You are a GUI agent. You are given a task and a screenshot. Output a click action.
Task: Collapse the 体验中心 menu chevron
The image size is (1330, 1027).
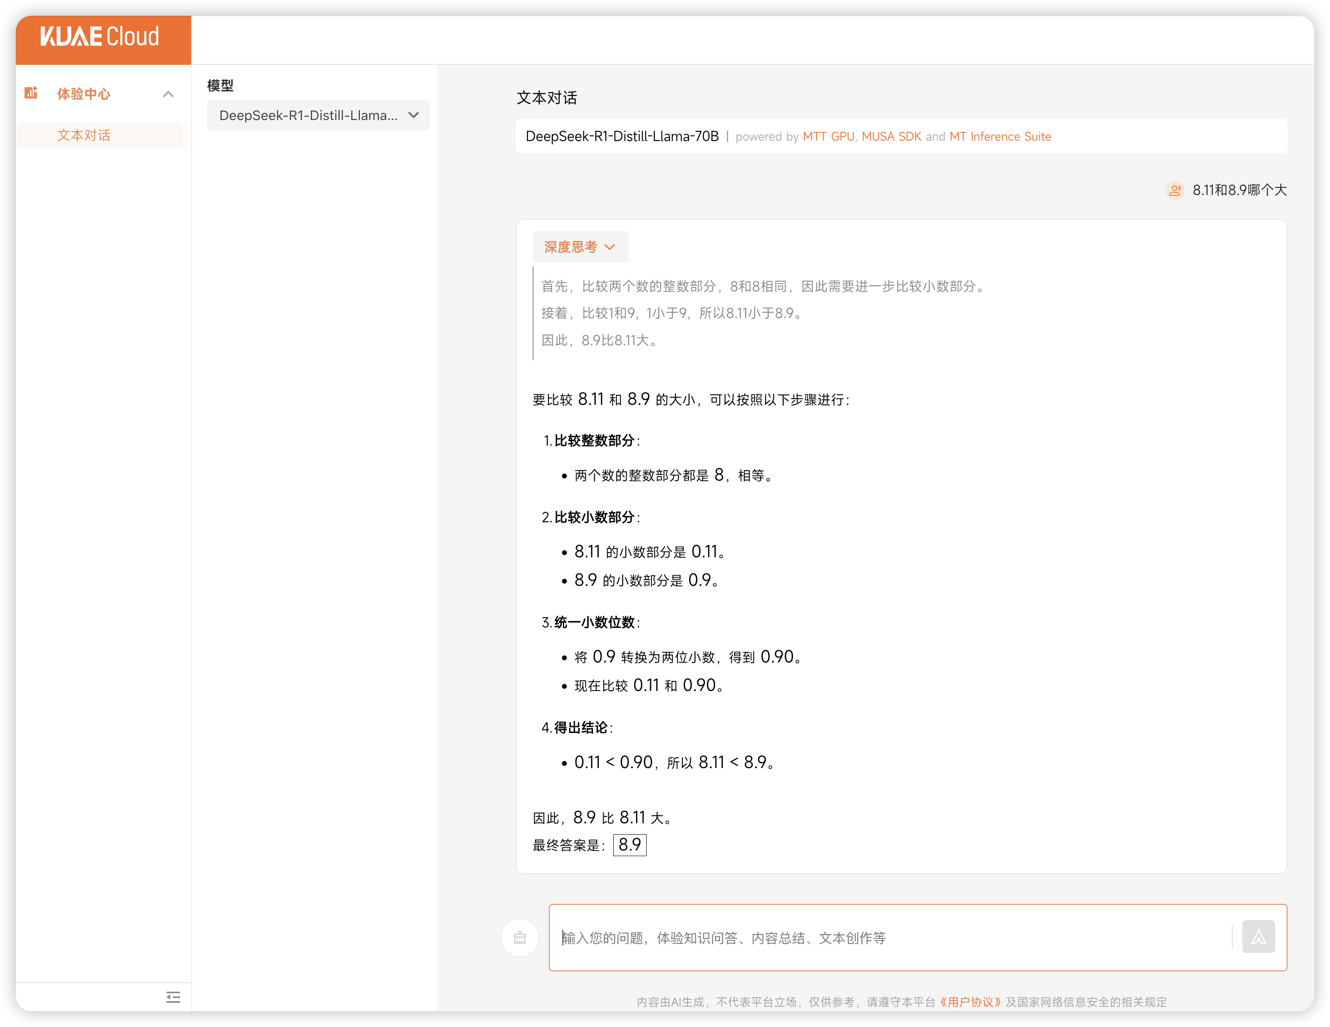point(168,94)
